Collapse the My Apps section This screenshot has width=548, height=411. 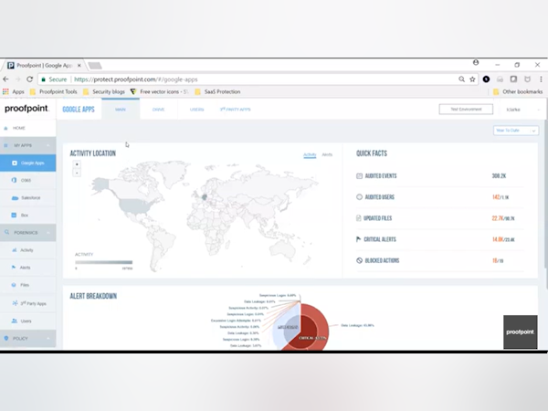[48, 145]
